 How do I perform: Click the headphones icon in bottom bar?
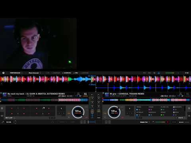53,122
